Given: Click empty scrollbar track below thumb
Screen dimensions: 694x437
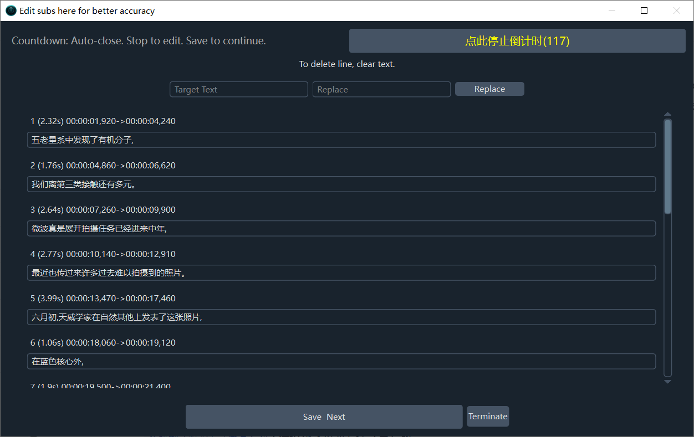Looking at the screenshot, I should (667, 294).
